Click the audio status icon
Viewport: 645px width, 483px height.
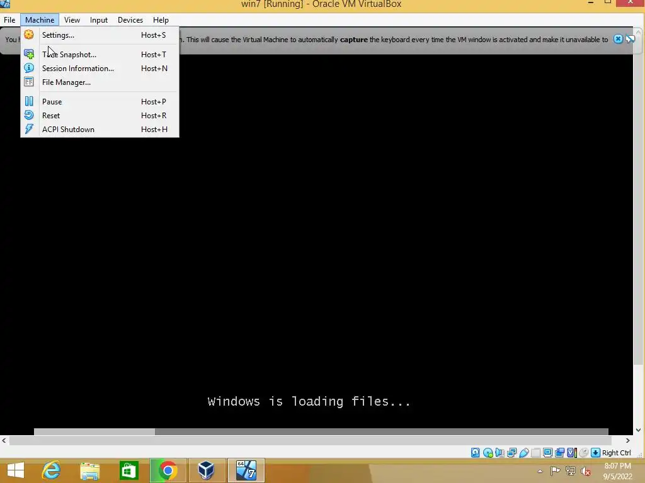499,453
